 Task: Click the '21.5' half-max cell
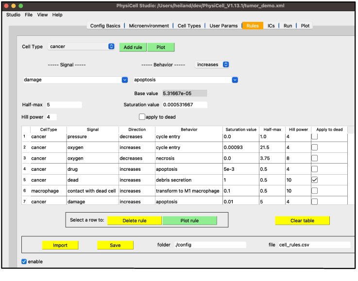(x=272, y=148)
